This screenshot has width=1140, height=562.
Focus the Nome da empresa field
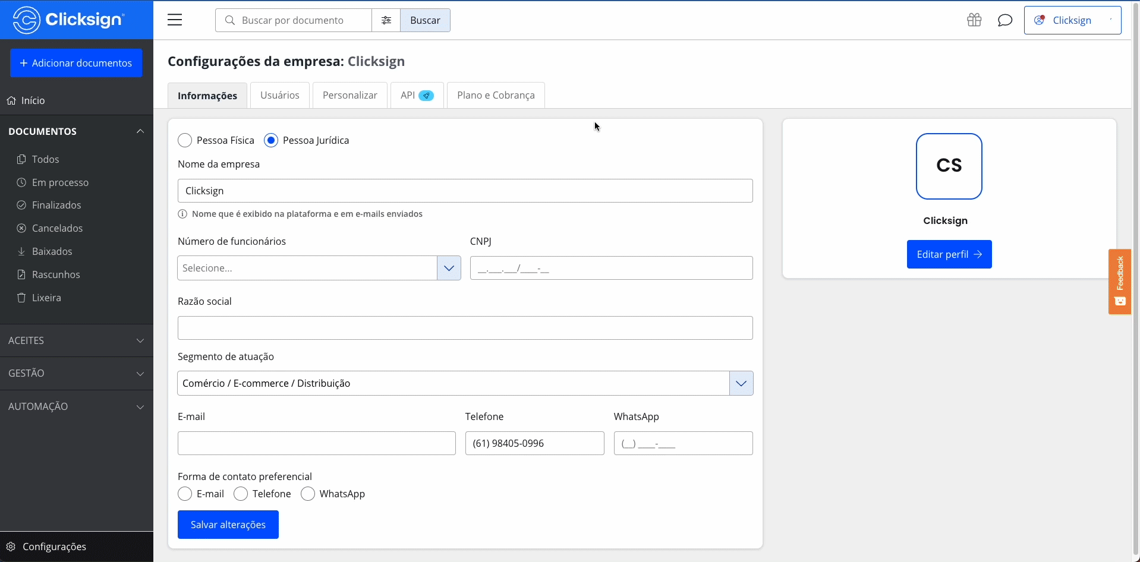[x=465, y=191]
